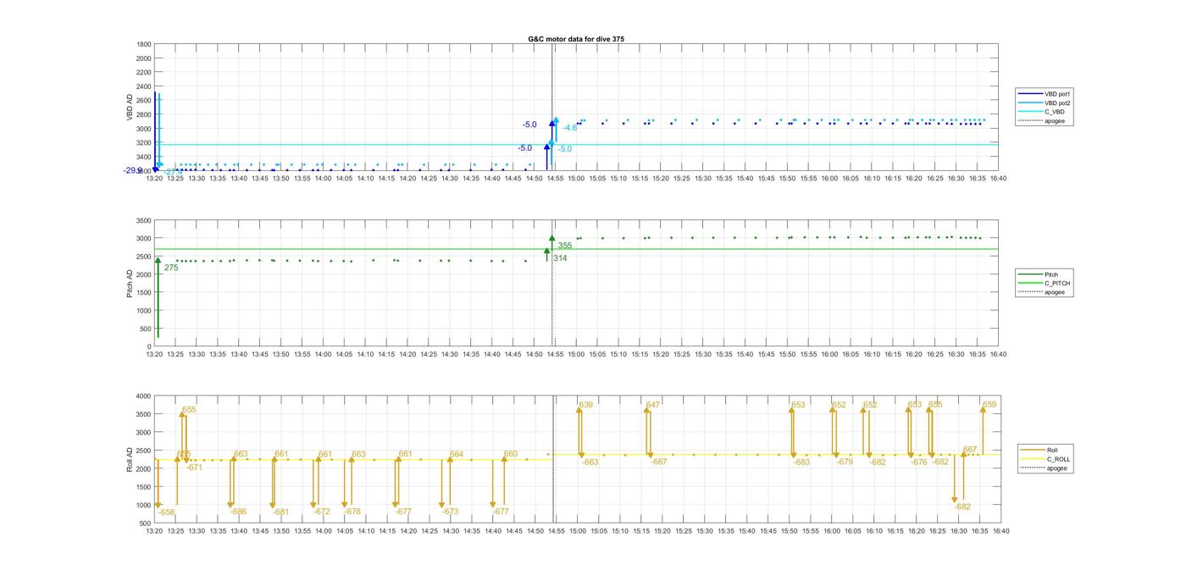Click the '660' roll data label
Screen dimensions: 1186x587
[511, 454]
